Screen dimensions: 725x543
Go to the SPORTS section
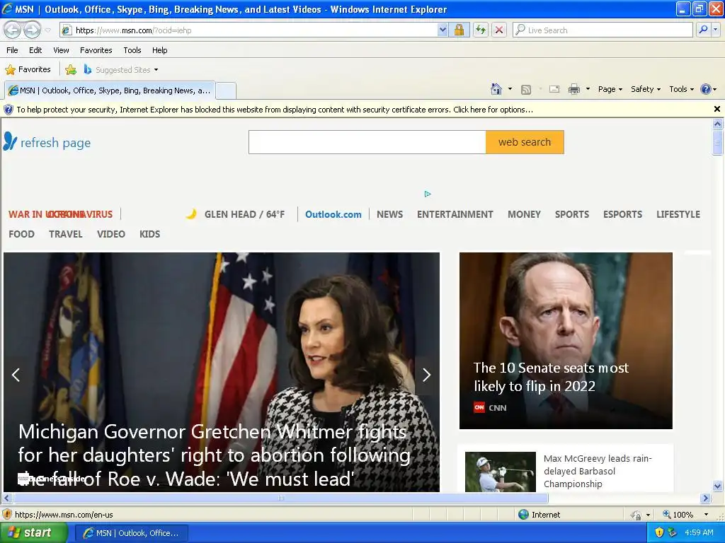[572, 214]
